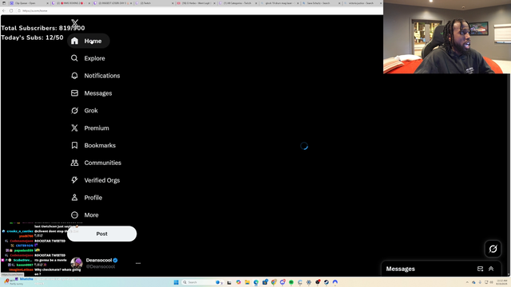Click the Deansocool profile avatar
Viewport: 511px width, 287px height.
[x=77, y=263]
